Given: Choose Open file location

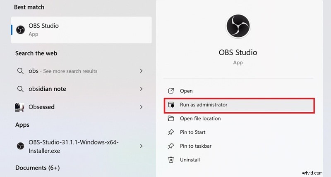Looking at the screenshot, I should (200, 118).
